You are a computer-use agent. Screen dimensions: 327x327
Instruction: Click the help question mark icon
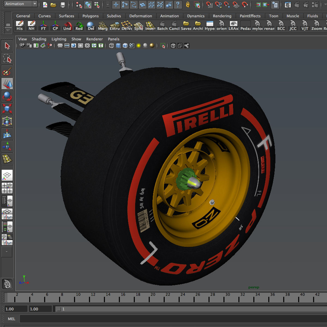[178, 5]
